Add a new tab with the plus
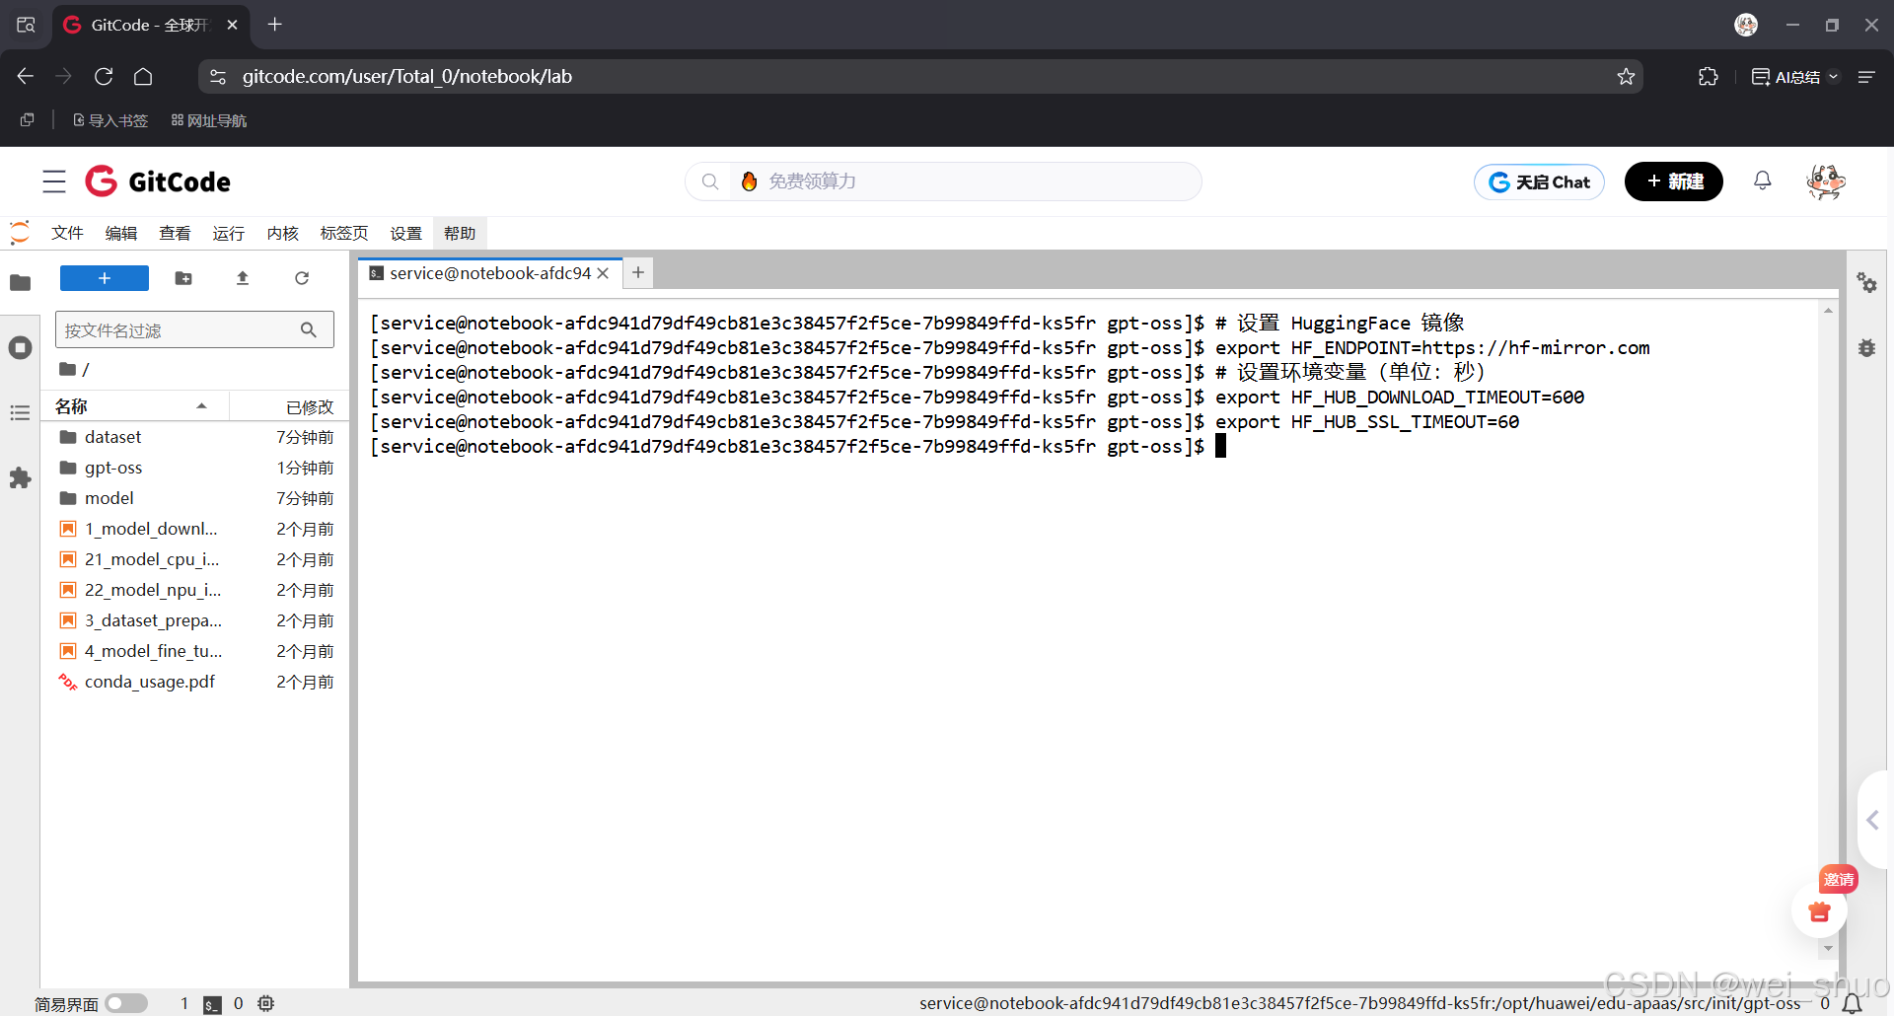This screenshot has width=1894, height=1016. point(638,272)
